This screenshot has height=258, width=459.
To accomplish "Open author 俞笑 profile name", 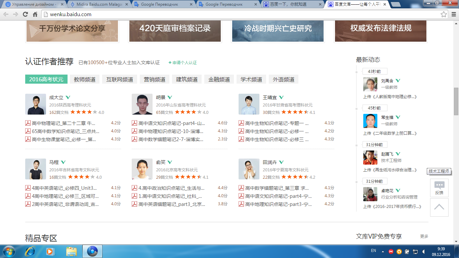I will click(x=161, y=162).
